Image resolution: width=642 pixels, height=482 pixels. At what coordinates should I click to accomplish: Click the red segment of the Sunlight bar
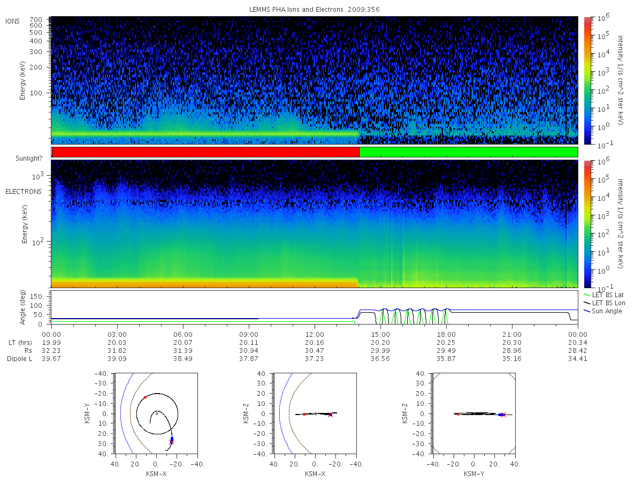[x=205, y=152]
